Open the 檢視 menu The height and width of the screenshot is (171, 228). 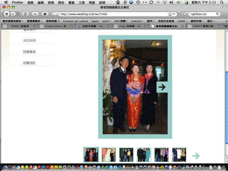51,3
